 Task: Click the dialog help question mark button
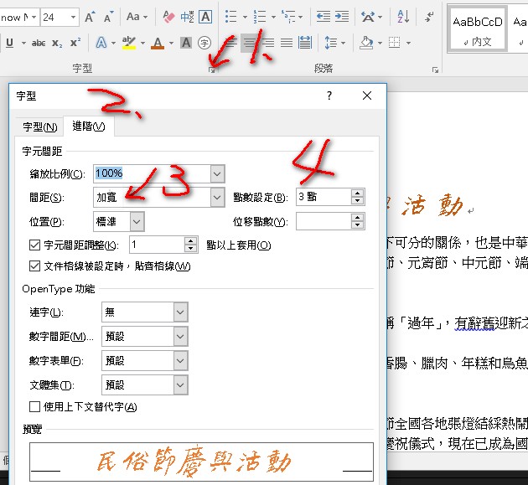(329, 96)
